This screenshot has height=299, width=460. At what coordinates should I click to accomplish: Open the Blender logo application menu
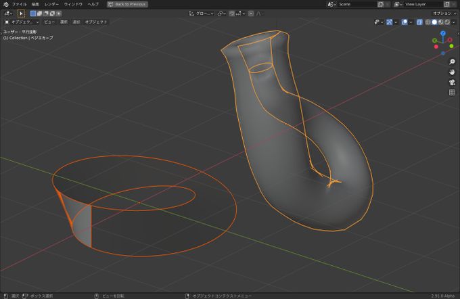point(5,5)
